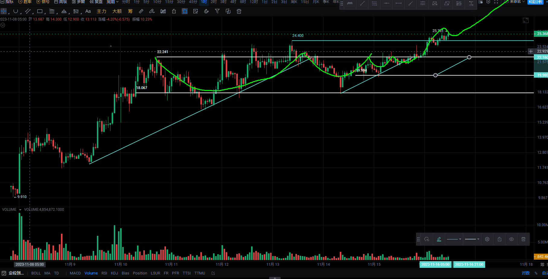Expand wave pattern tool submenu arrow
Screen dimensions: 548x279
click(x=69, y=13)
